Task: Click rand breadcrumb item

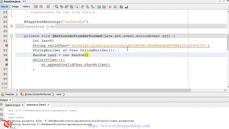Action: click(59, 94)
